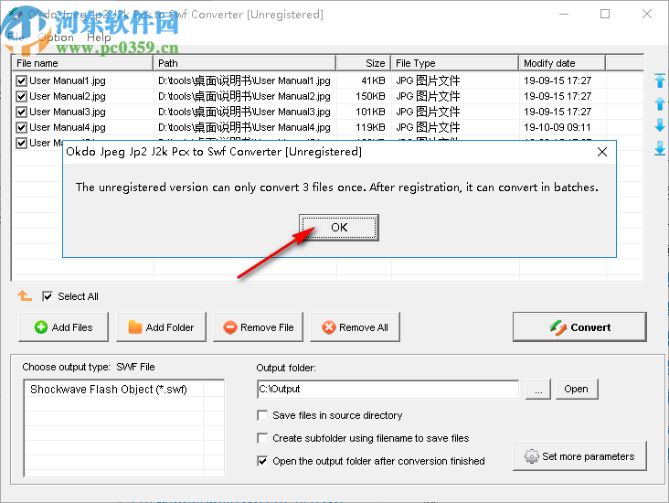Sort by Path column header

point(245,63)
